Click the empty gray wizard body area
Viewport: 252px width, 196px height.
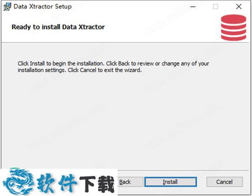(x=125, y=120)
